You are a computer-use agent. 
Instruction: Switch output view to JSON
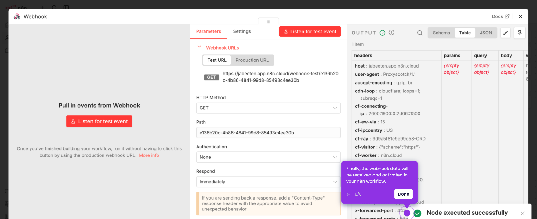click(x=486, y=33)
